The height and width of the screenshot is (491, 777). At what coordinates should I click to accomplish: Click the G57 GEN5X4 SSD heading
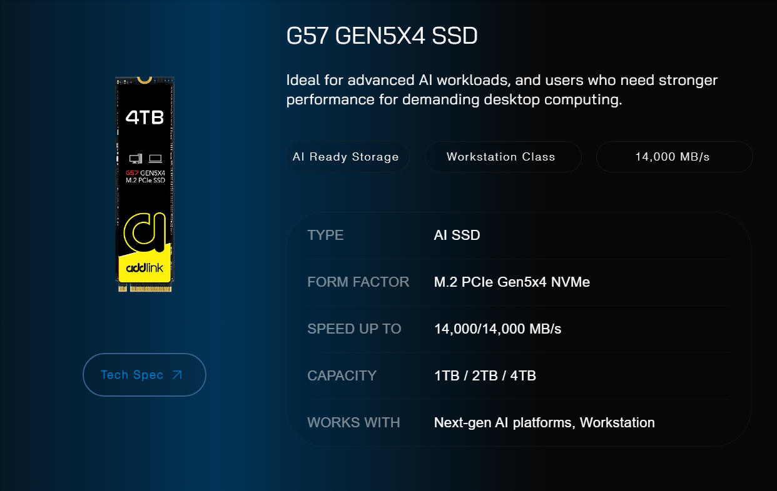[x=382, y=36]
